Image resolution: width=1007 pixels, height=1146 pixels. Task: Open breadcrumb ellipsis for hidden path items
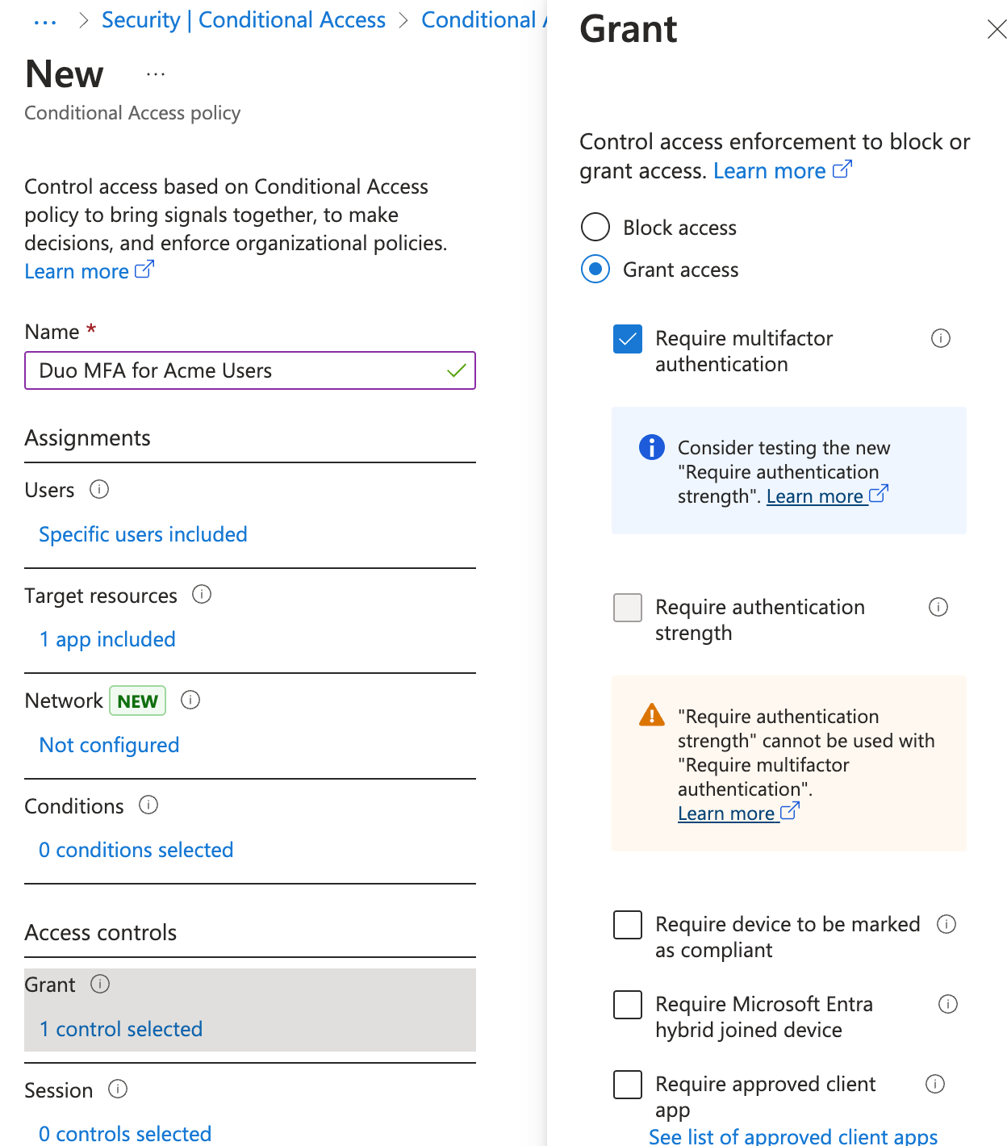coord(45,21)
